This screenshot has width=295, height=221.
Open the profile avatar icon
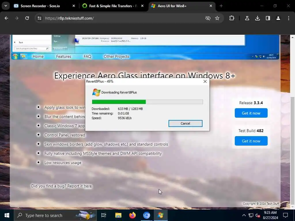[278, 18]
